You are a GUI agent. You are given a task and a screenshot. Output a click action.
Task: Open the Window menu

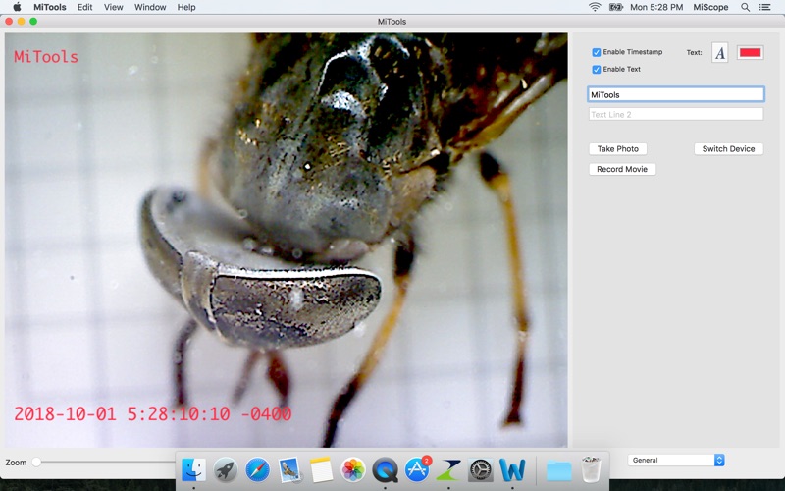point(150,7)
